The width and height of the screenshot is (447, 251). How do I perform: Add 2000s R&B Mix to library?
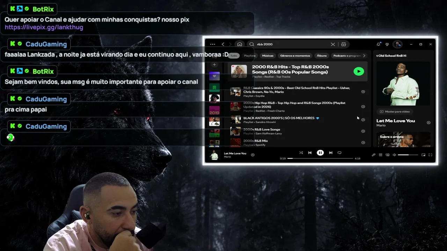(363, 142)
